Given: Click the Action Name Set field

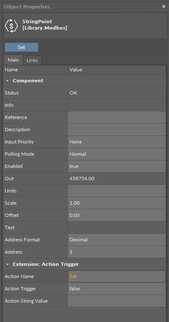Looking at the screenshot, I should click(x=117, y=276).
